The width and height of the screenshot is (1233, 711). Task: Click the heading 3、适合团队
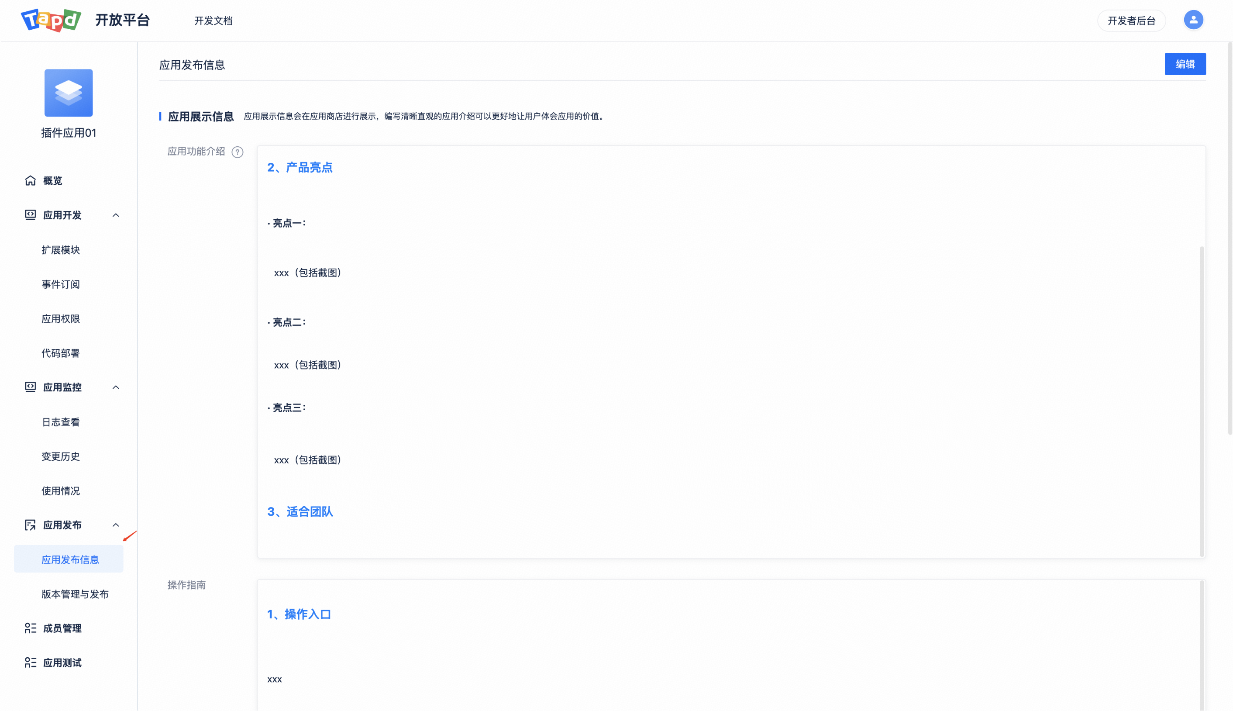pyautogui.click(x=300, y=512)
